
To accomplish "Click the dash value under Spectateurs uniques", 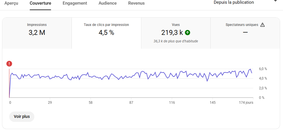I will click(x=245, y=33).
